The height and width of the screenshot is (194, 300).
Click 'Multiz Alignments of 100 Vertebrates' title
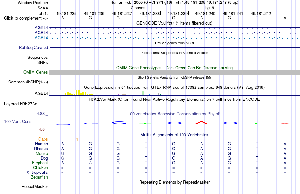[174, 135]
